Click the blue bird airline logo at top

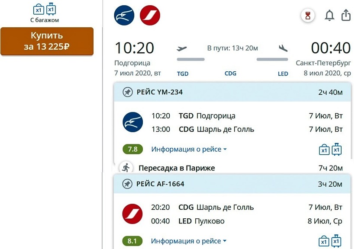click(124, 16)
